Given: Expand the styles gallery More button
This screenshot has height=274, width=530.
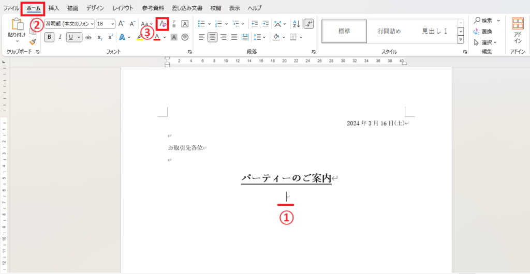Looking at the screenshot, I should pyautogui.click(x=460, y=40).
